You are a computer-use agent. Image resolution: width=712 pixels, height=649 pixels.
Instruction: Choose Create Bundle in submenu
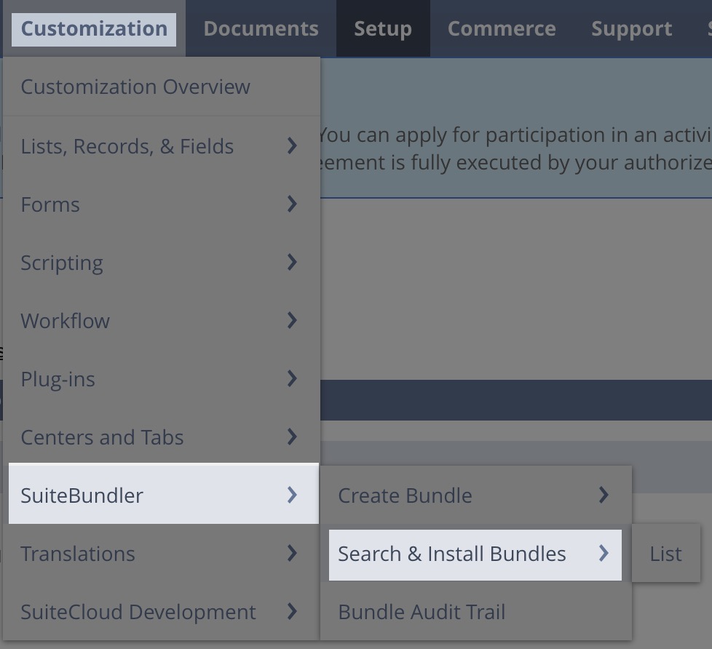click(x=475, y=495)
